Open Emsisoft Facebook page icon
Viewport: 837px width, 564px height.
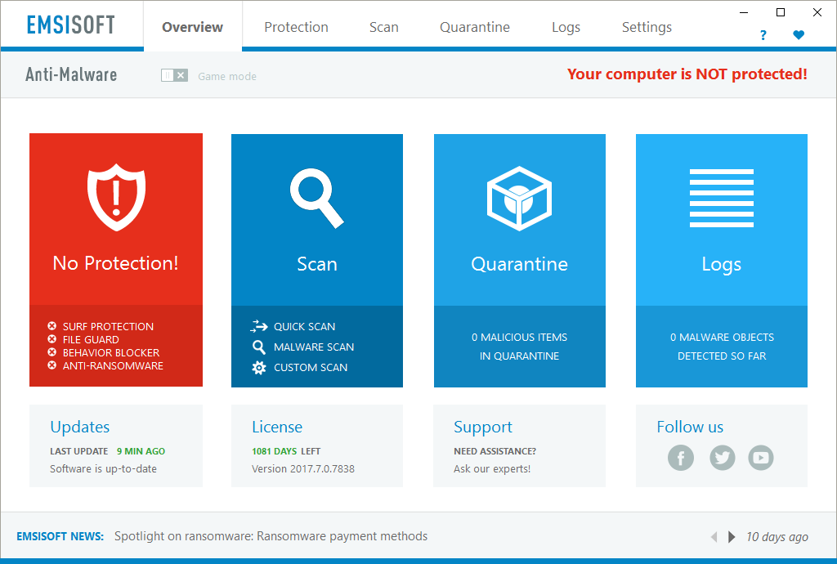pyautogui.click(x=681, y=458)
